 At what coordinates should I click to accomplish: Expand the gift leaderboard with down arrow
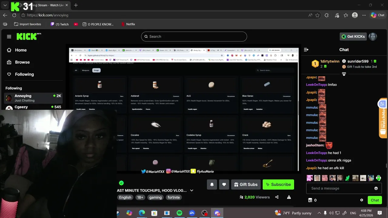[344, 74]
